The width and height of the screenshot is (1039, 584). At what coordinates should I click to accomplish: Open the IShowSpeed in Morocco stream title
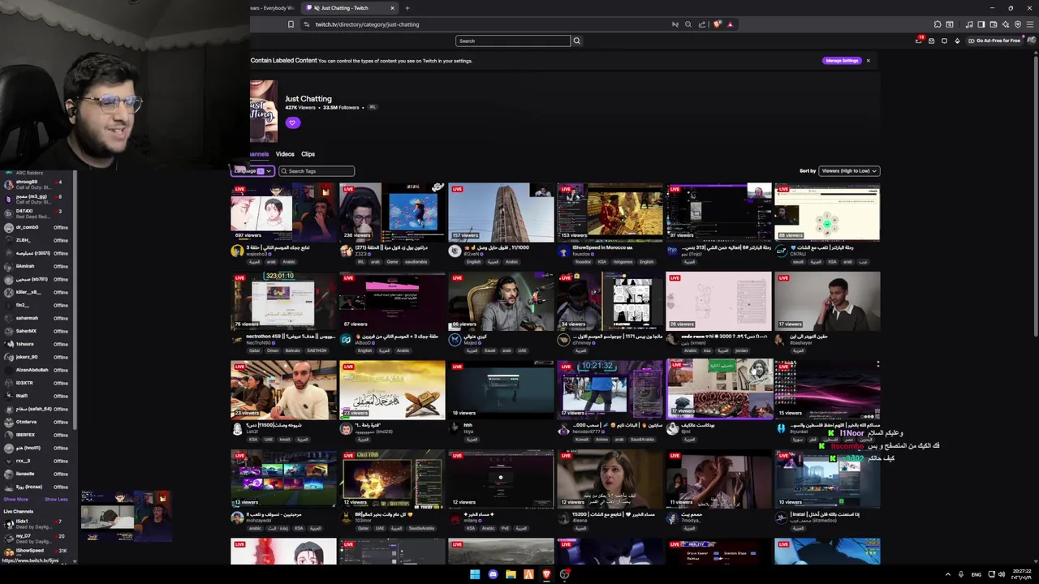pos(601,247)
